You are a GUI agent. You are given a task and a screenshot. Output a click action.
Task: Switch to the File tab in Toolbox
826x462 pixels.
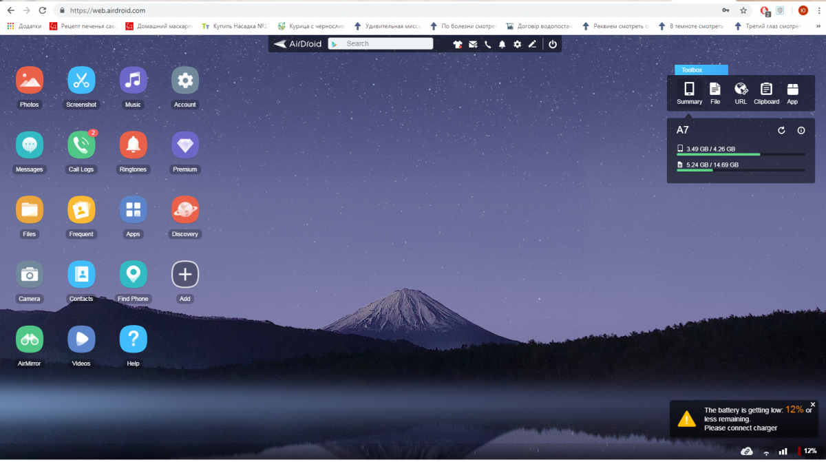pyautogui.click(x=715, y=92)
